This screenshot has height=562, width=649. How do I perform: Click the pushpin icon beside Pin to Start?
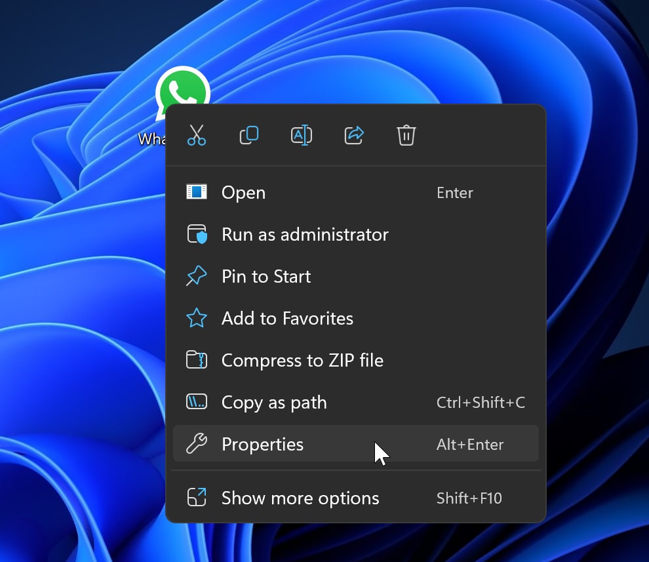[x=197, y=277]
